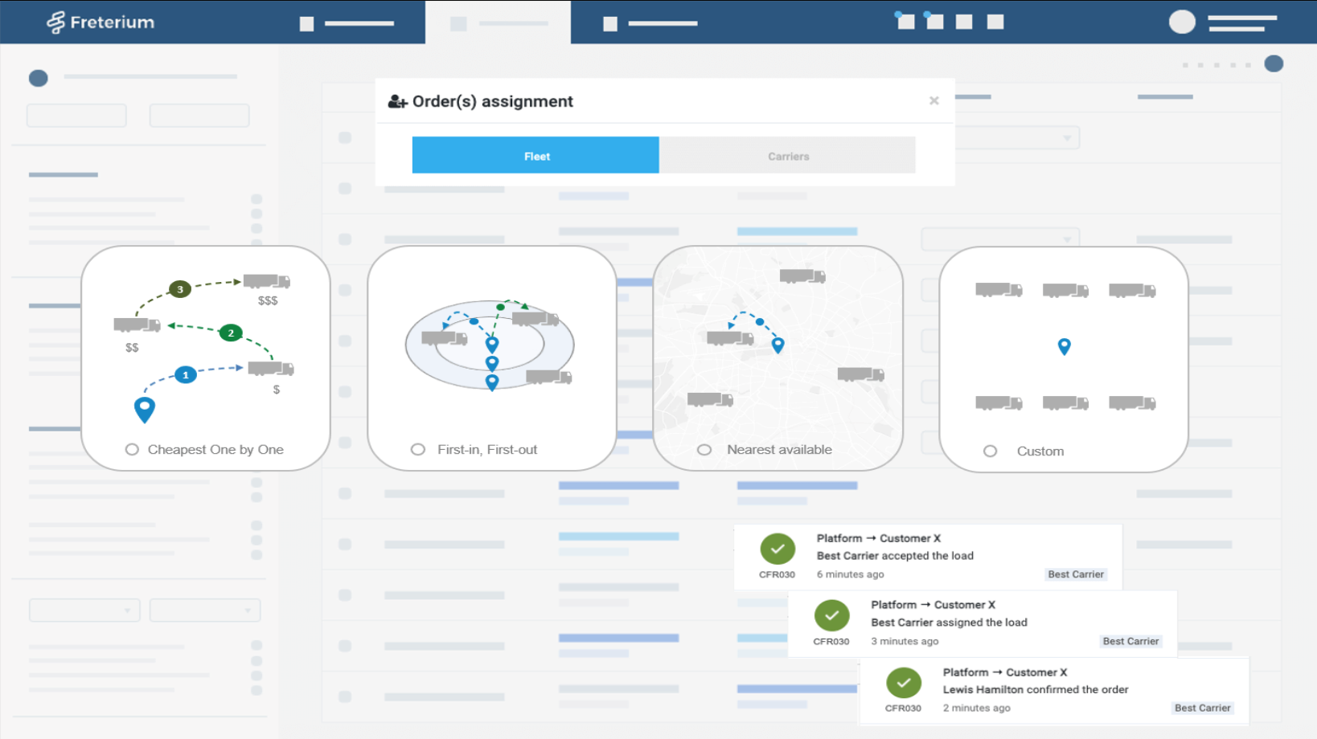Select the Custom assignment radio button
The image size is (1317, 739).
(991, 451)
